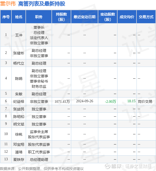The height and width of the screenshot is (171, 156).
Task: Select the name 张益民
Action: point(19,109)
